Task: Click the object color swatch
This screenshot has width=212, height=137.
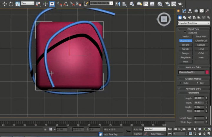Action: click(x=207, y=72)
